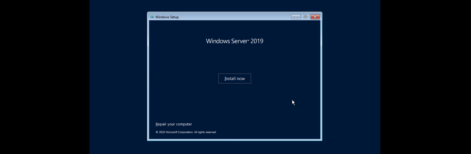
Task: Minimize the Windows Setup window
Action: click(x=296, y=17)
